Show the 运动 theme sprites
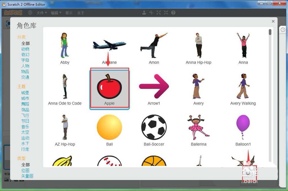288x191 pixels. pos(25,138)
